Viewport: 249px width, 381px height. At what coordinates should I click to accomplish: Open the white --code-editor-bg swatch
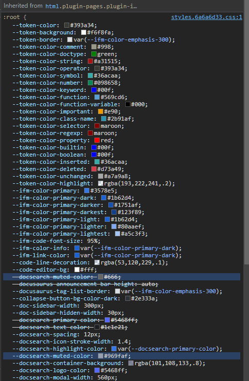pyautogui.click(x=77, y=270)
